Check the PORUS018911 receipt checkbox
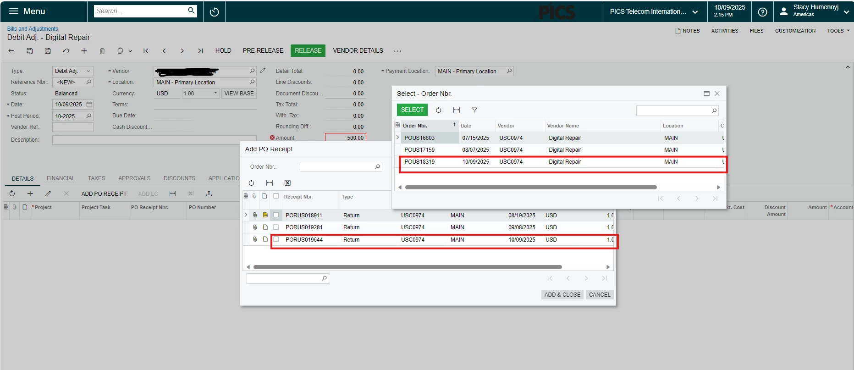The width and height of the screenshot is (854, 370). (276, 215)
